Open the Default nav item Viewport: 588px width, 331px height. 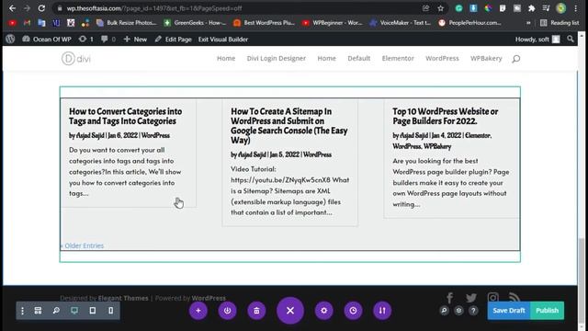(x=359, y=58)
